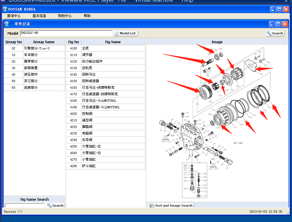Click the Fig Name Search button
Image resolution: width=292 pixels, height=222 pixels.
coord(55,205)
